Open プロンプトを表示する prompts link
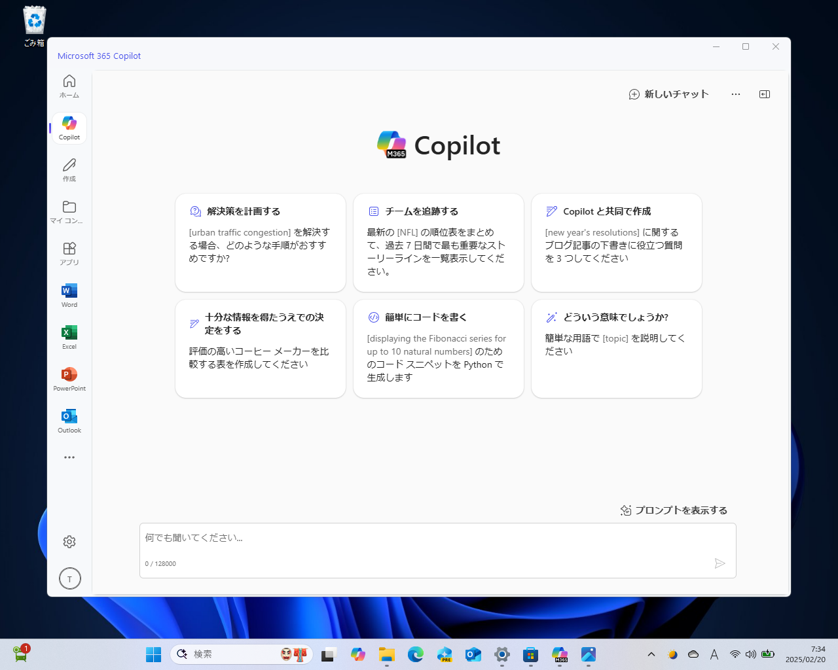The height and width of the screenshot is (670, 838). (674, 510)
